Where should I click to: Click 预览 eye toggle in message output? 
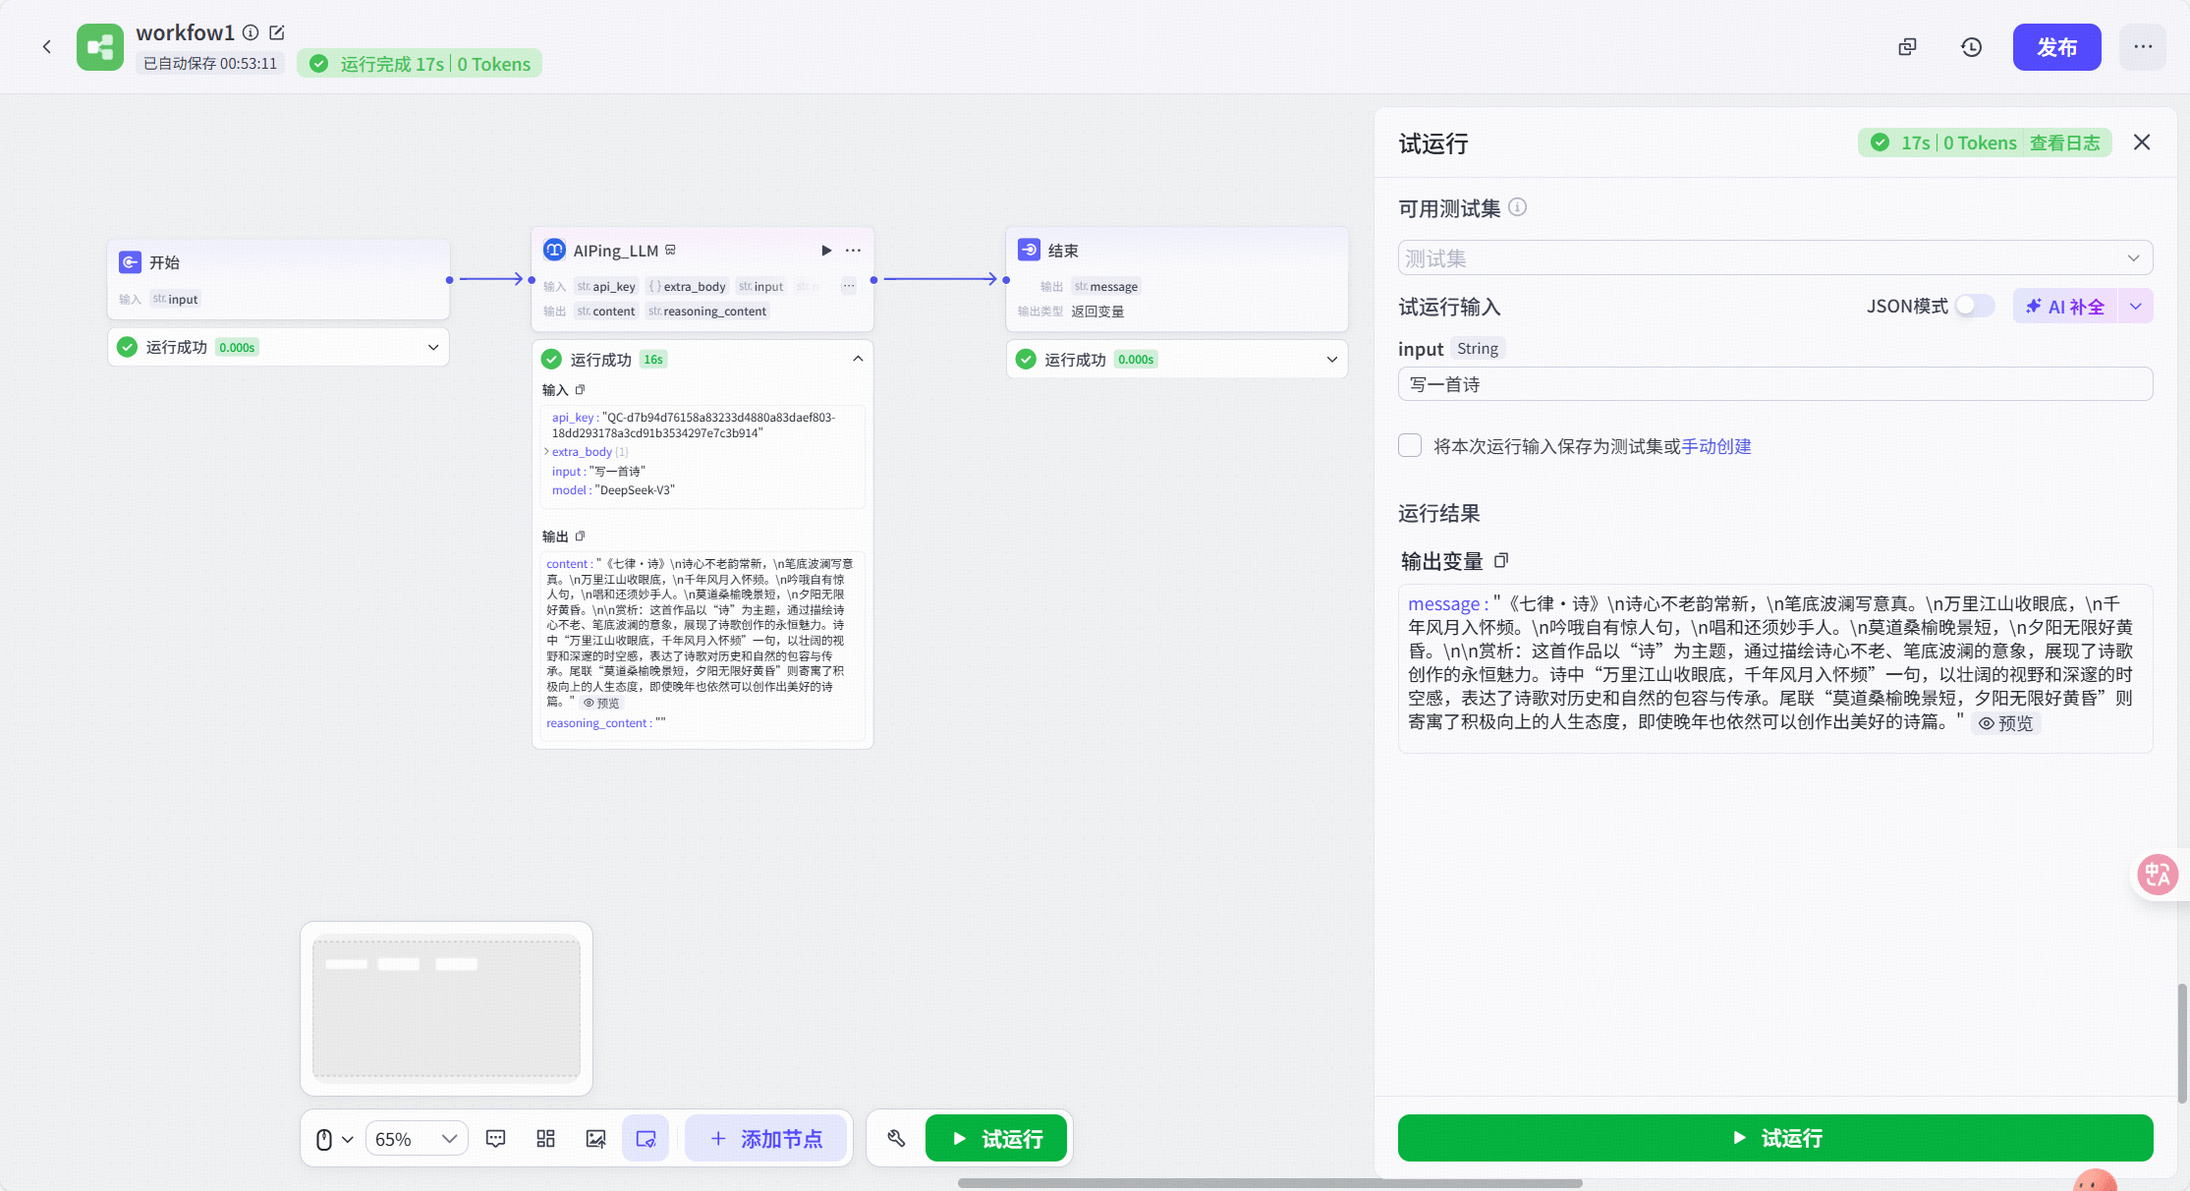[2006, 723]
